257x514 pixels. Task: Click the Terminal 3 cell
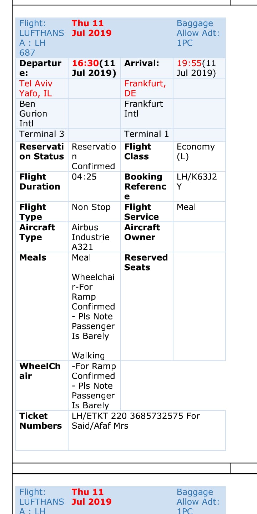(x=42, y=134)
